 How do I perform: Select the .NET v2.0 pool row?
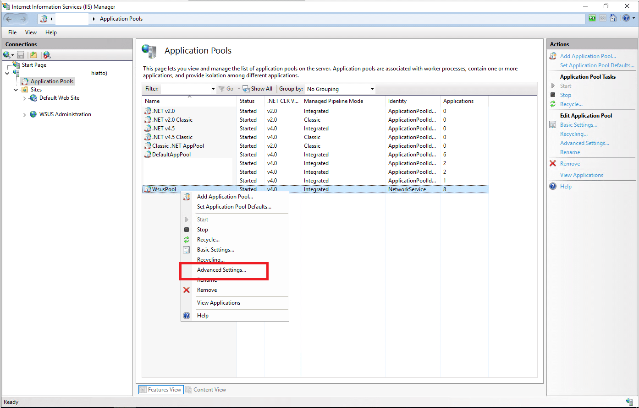[x=315, y=111]
